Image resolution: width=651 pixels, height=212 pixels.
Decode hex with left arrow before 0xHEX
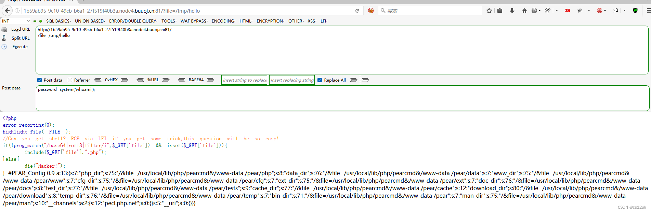click(98, 80)
